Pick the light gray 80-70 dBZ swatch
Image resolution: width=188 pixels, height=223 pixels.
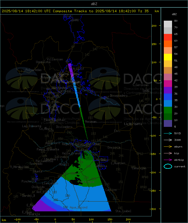pyautogui.click(x=168, y=24)
